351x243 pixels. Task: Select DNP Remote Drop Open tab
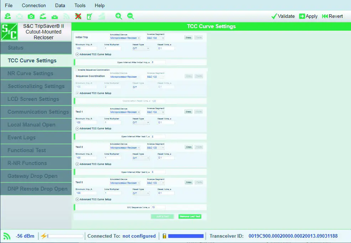click(36, 188)
